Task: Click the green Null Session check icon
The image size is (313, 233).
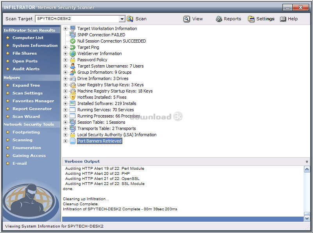Action: 73,41
